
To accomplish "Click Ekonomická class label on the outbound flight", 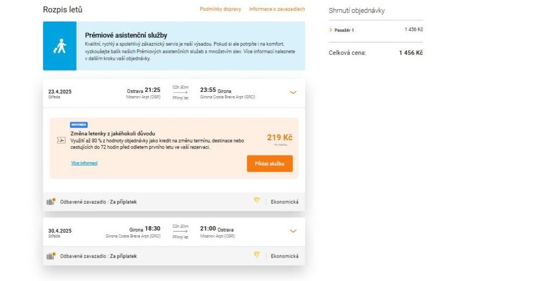I will tap(284, 202).
